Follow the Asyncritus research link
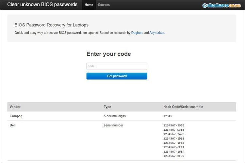245x163 pixels. (157, 33)
